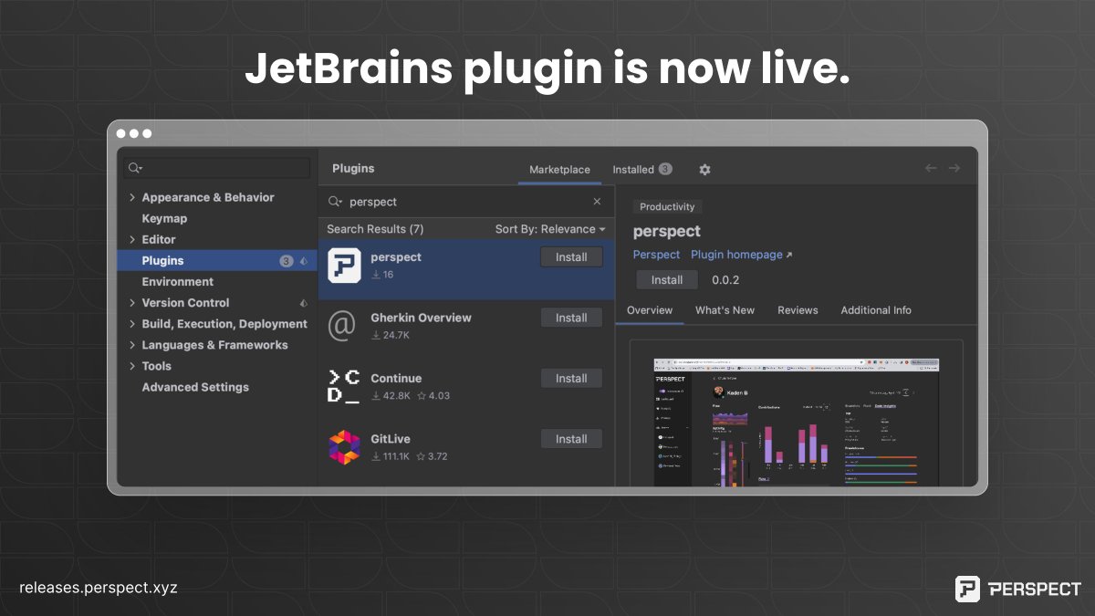The width and height of the screenshot is (1095, 616).
Task: Navigate back with the left arrow
Action: [x=931, y=168]
